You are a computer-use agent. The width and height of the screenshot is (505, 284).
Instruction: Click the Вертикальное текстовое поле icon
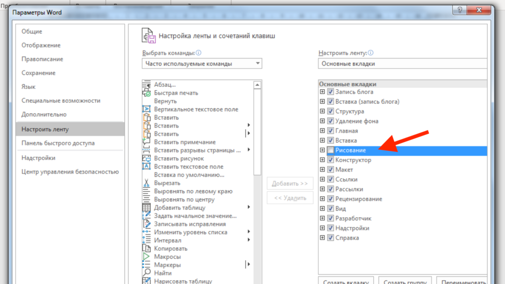[146, 109]
